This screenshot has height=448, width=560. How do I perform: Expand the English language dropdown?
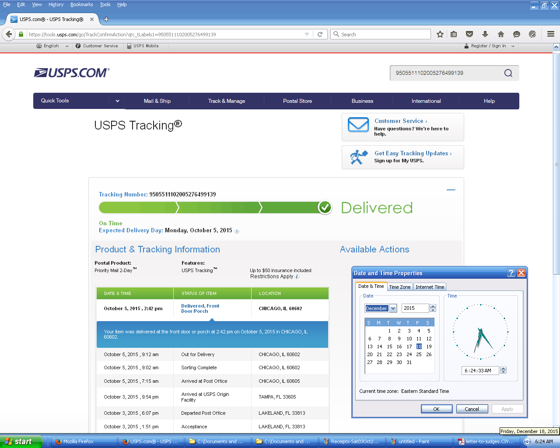(x=67, y=46)
